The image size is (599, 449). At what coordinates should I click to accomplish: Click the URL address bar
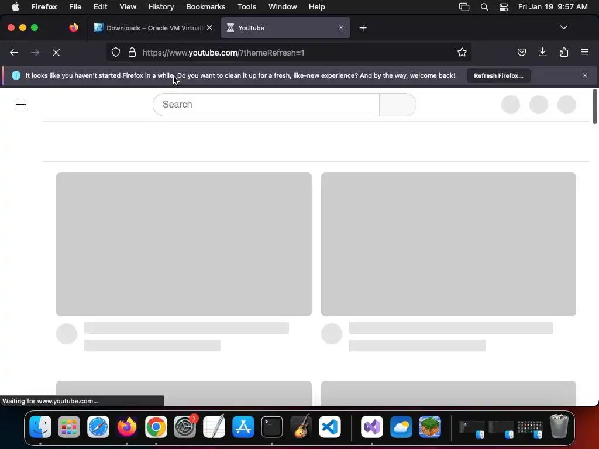click(288, 52)
